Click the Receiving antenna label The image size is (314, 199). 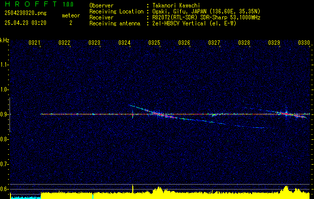[115, 23]
